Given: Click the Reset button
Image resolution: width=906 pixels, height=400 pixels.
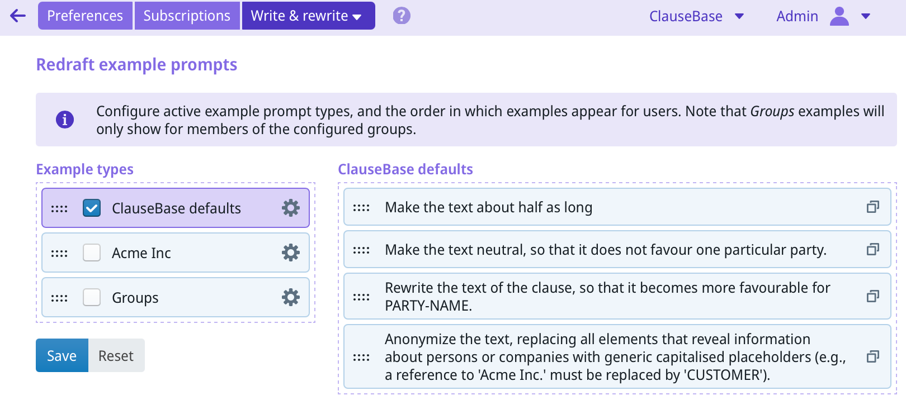Looking at the screenshot, I should coord(116,356).
